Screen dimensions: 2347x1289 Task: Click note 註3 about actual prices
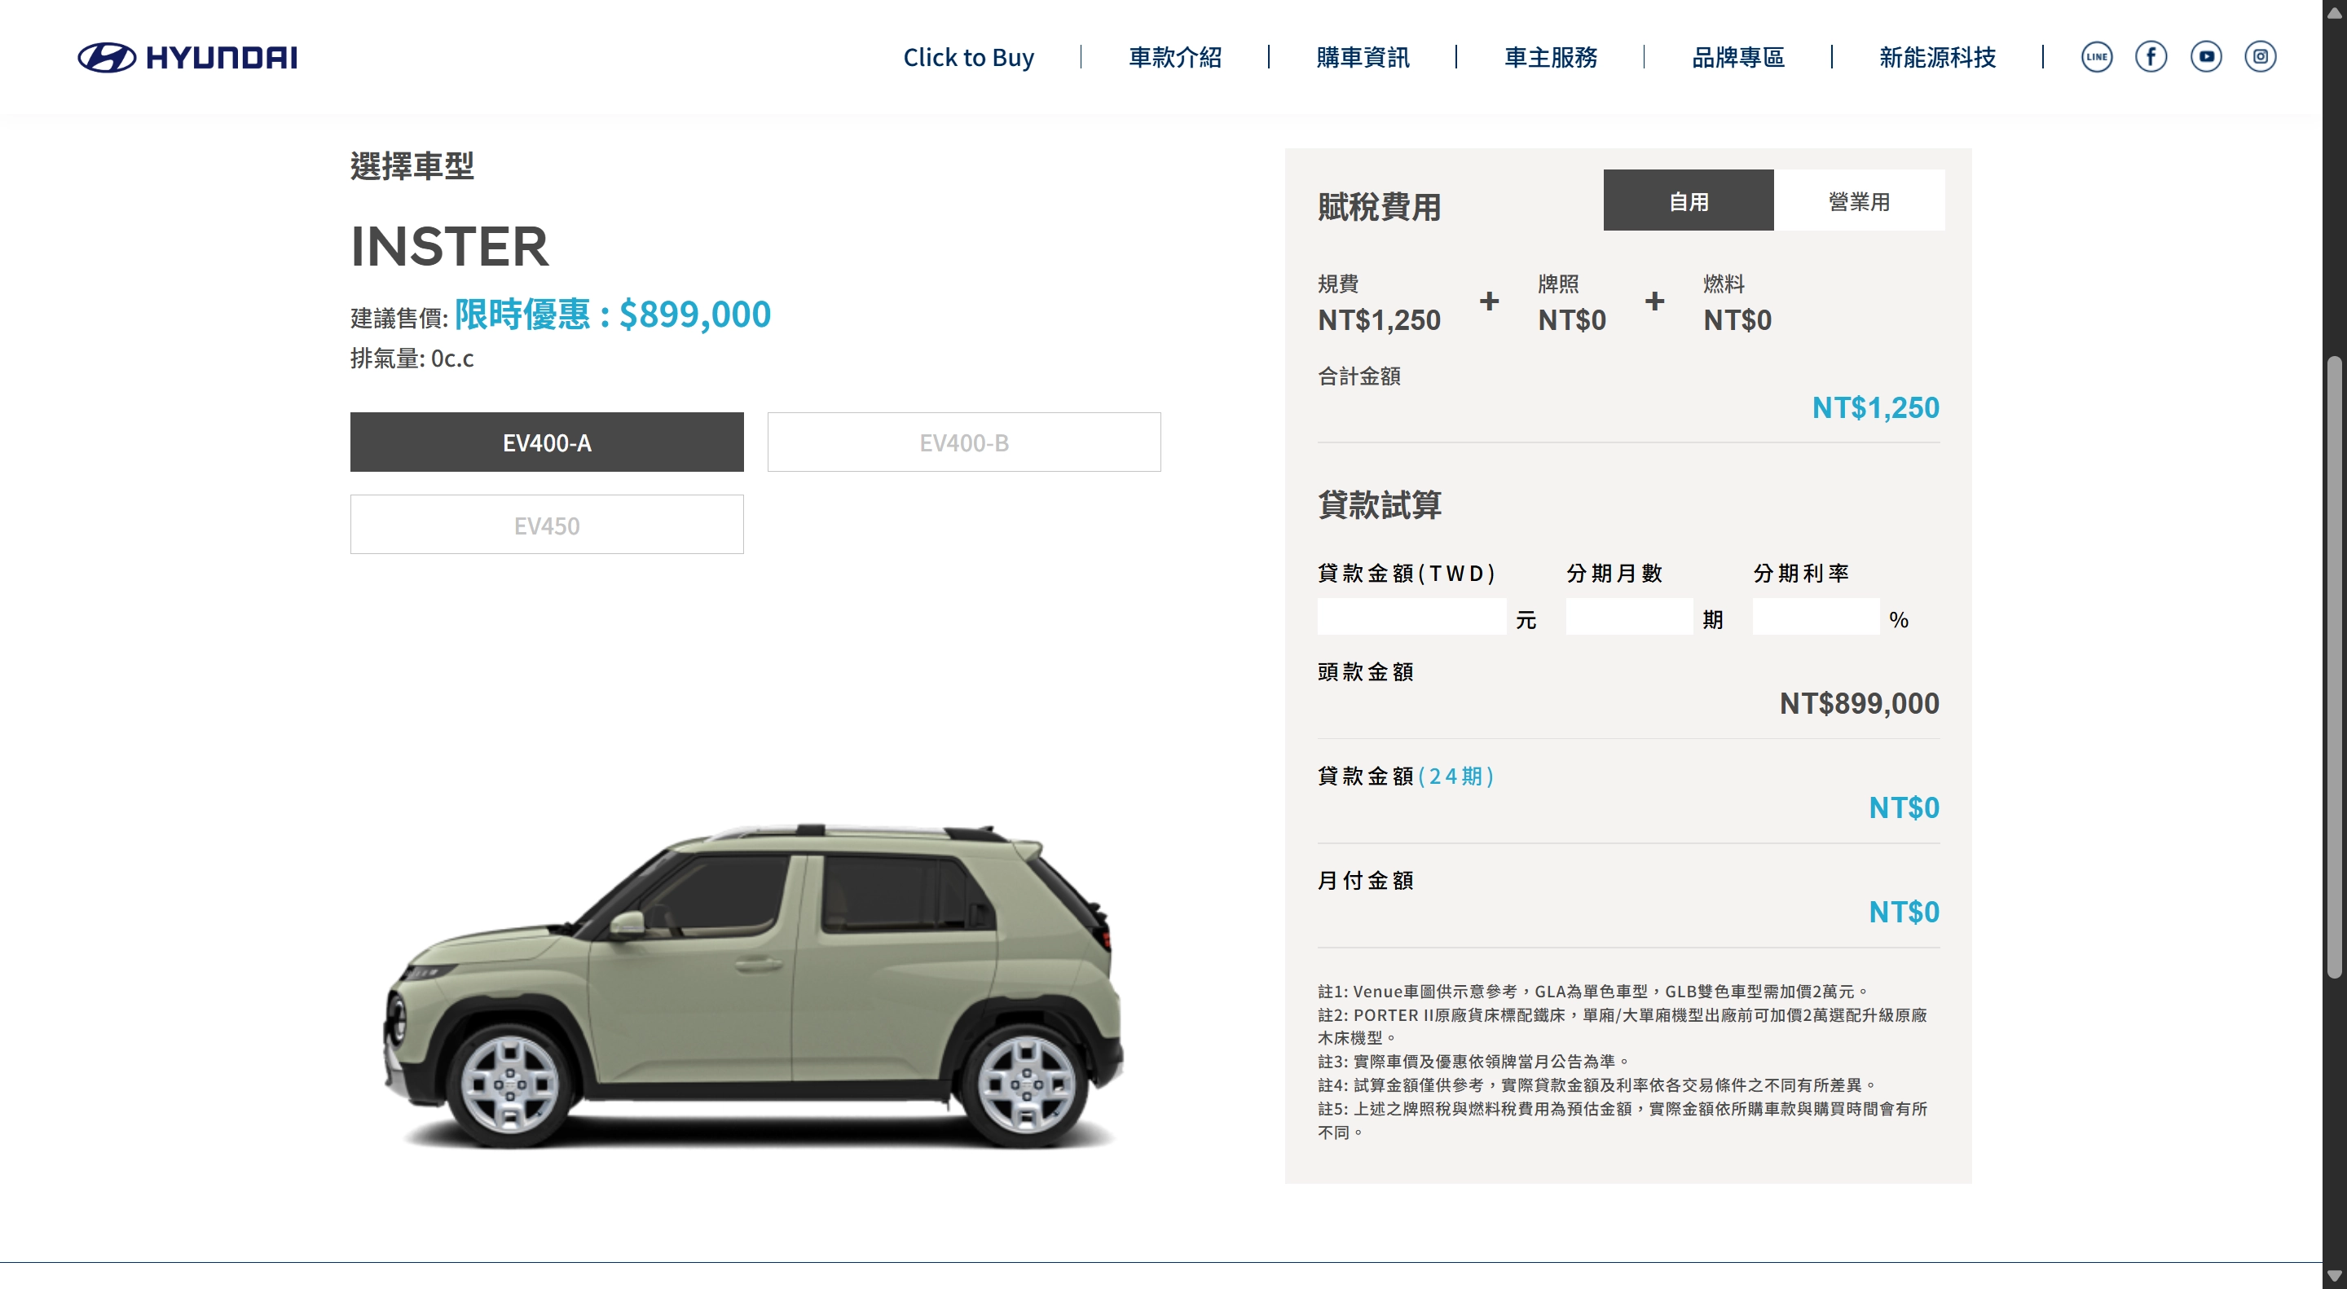(1473, 1061)
